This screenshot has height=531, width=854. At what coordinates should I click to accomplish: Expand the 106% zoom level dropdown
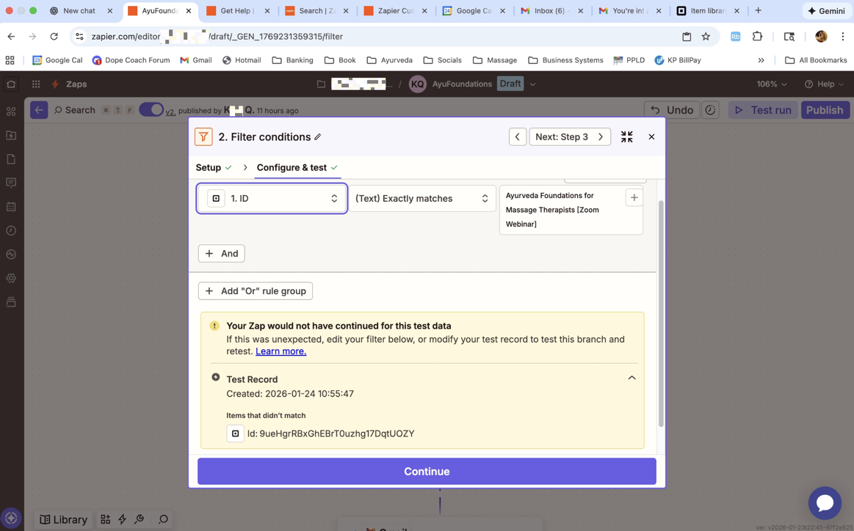click(771, 84)
